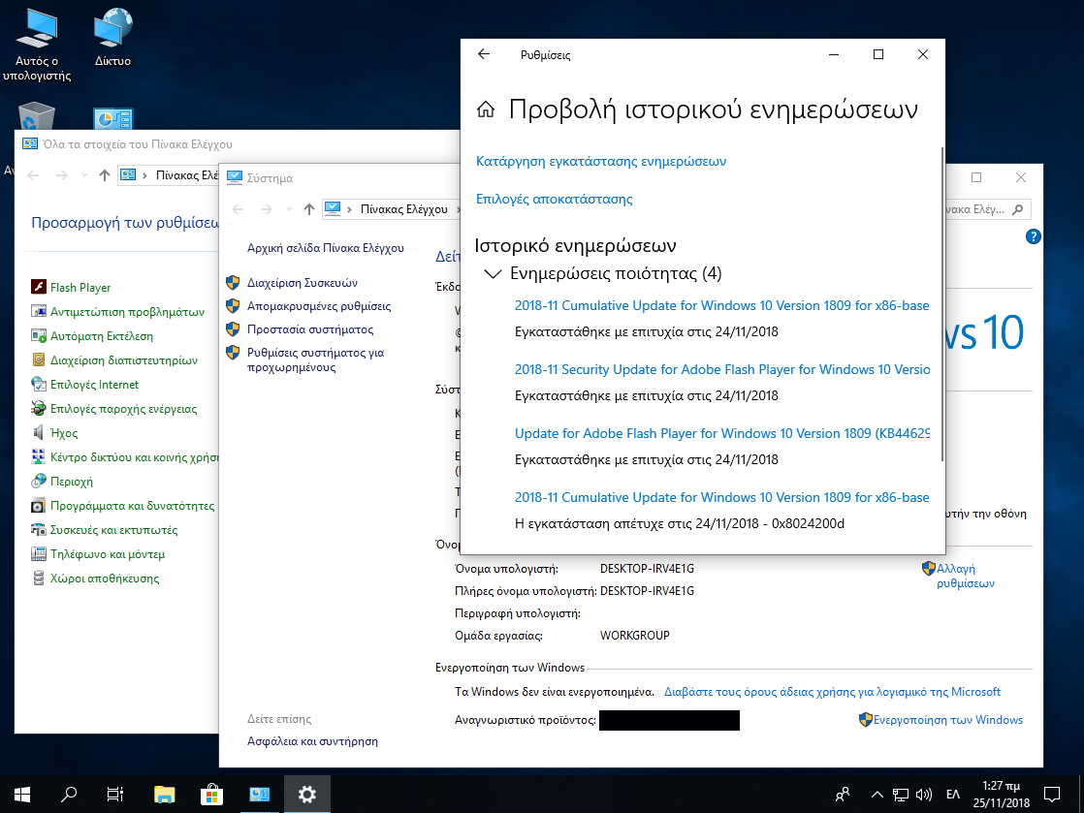Open Flash Player control panel item
The height and width of the screenshot is (813, 1084).
click(x=80, y=288)
